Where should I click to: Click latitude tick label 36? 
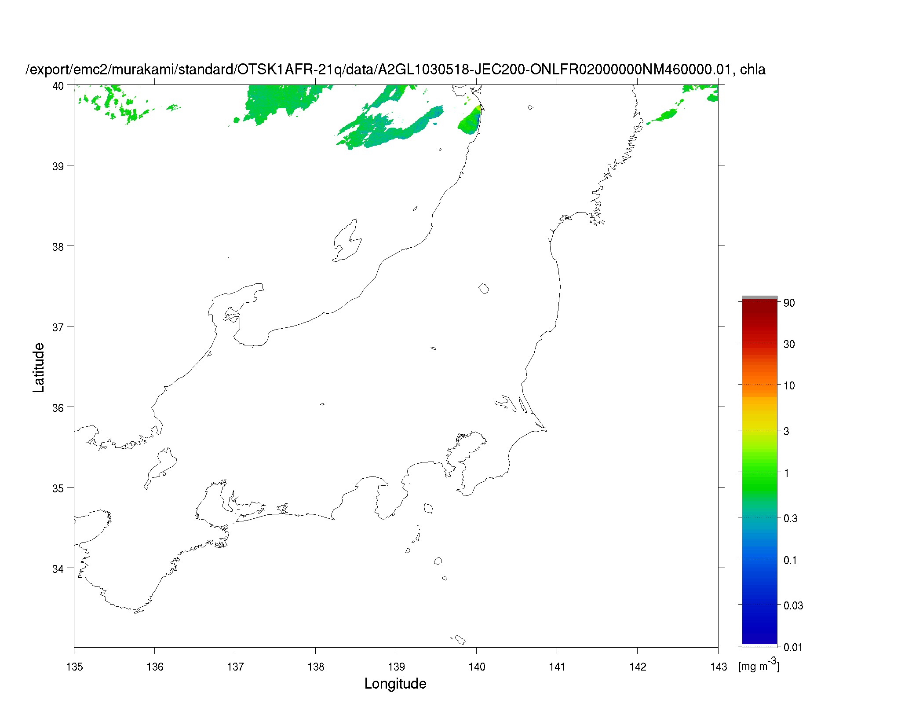coord(58,408)
